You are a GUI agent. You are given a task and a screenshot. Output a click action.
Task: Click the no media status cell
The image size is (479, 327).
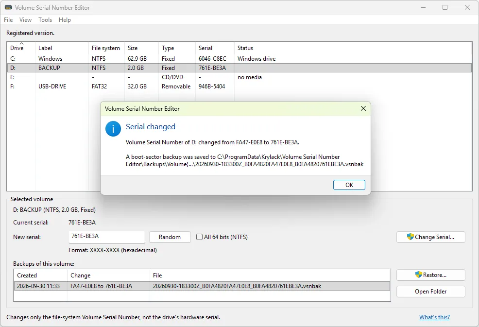point(250,77)
